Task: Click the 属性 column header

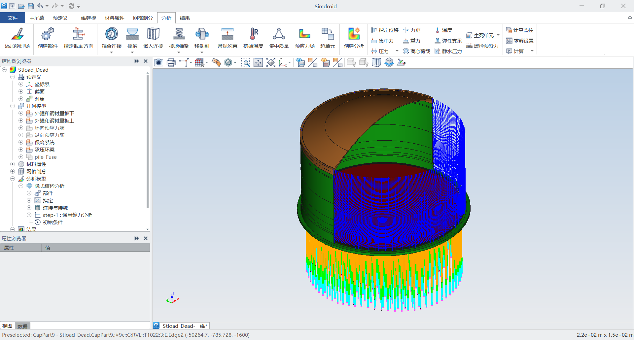Action: 21,248
